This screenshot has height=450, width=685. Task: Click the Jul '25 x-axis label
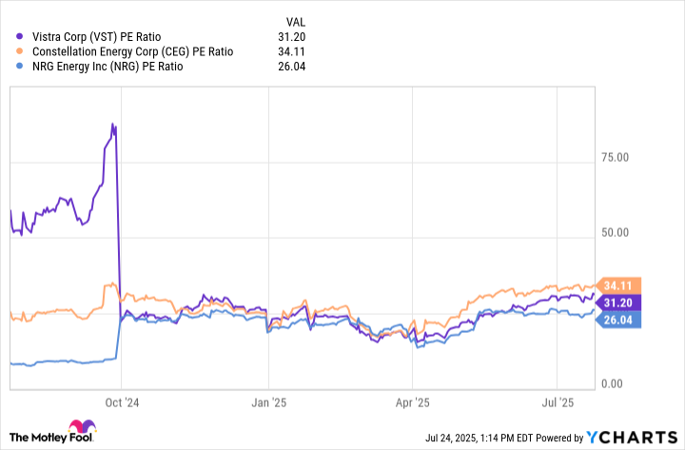click(x=558, y=402)
